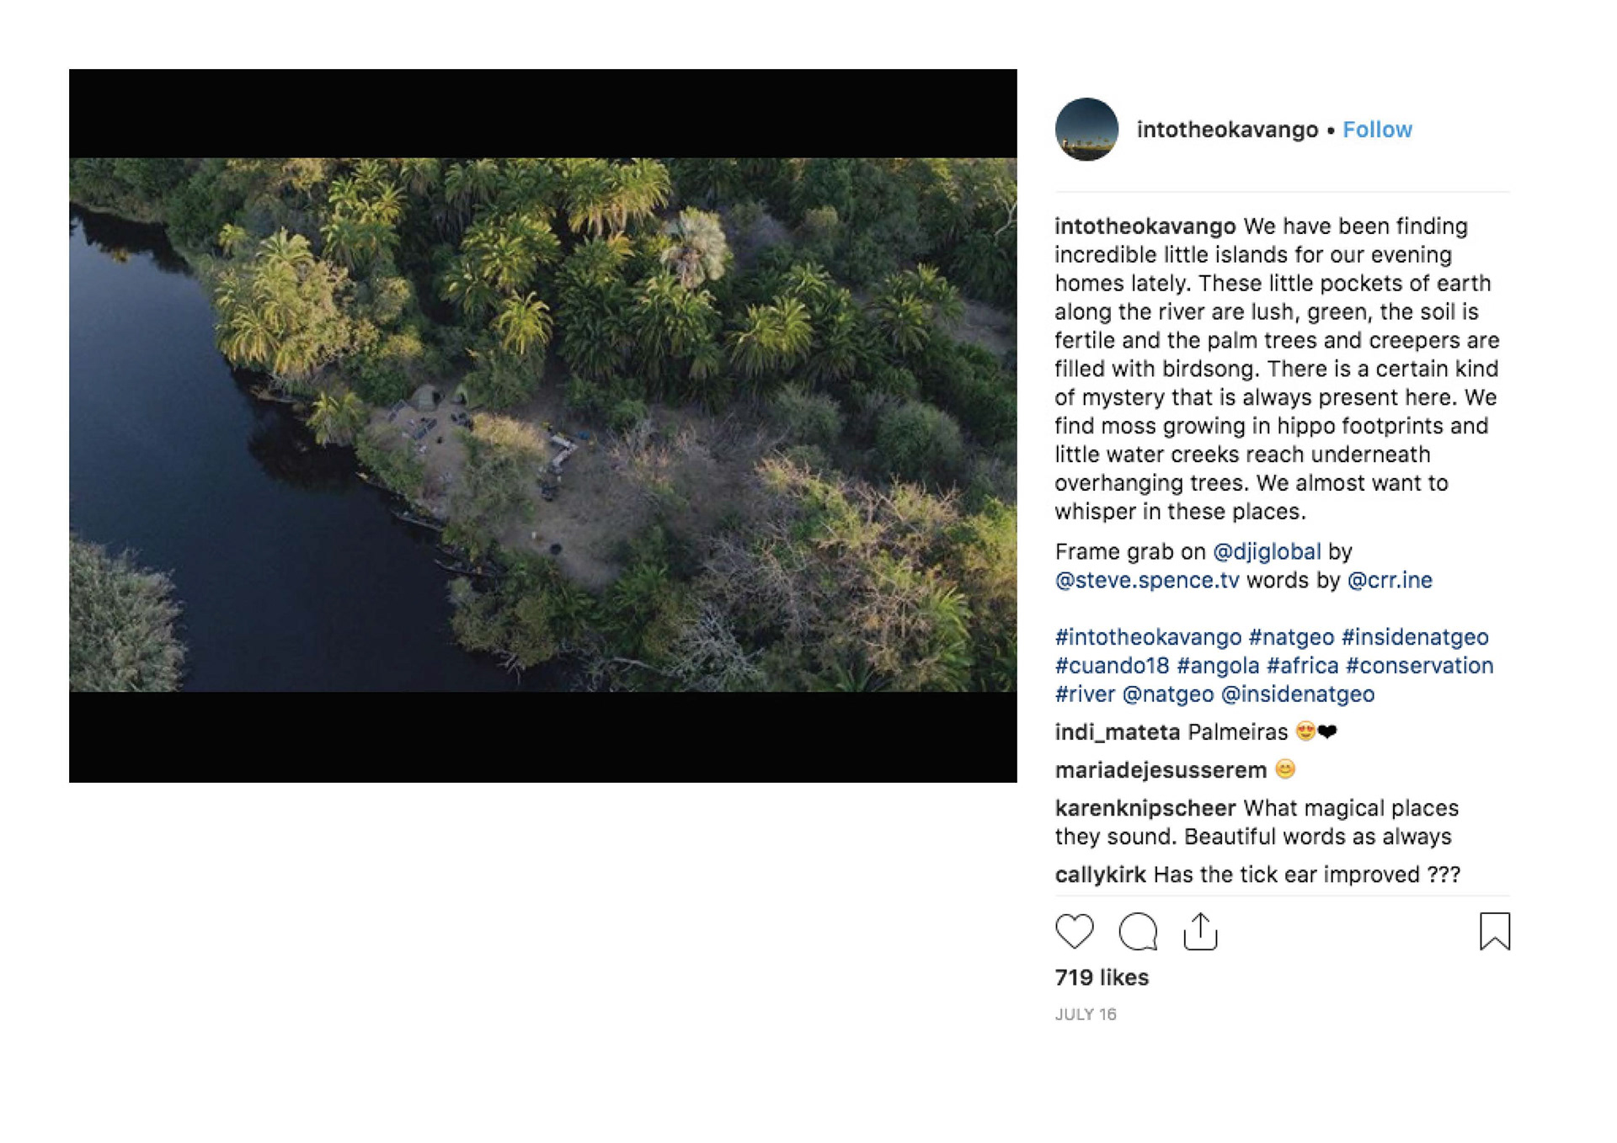View the #angola hashtag feed
This screenshot has height=1143, width=1617.
pos(1218,666)
